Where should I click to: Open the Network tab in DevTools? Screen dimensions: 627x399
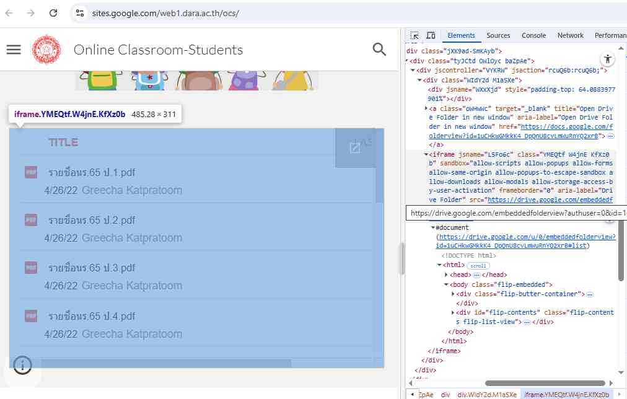point(570,36)
